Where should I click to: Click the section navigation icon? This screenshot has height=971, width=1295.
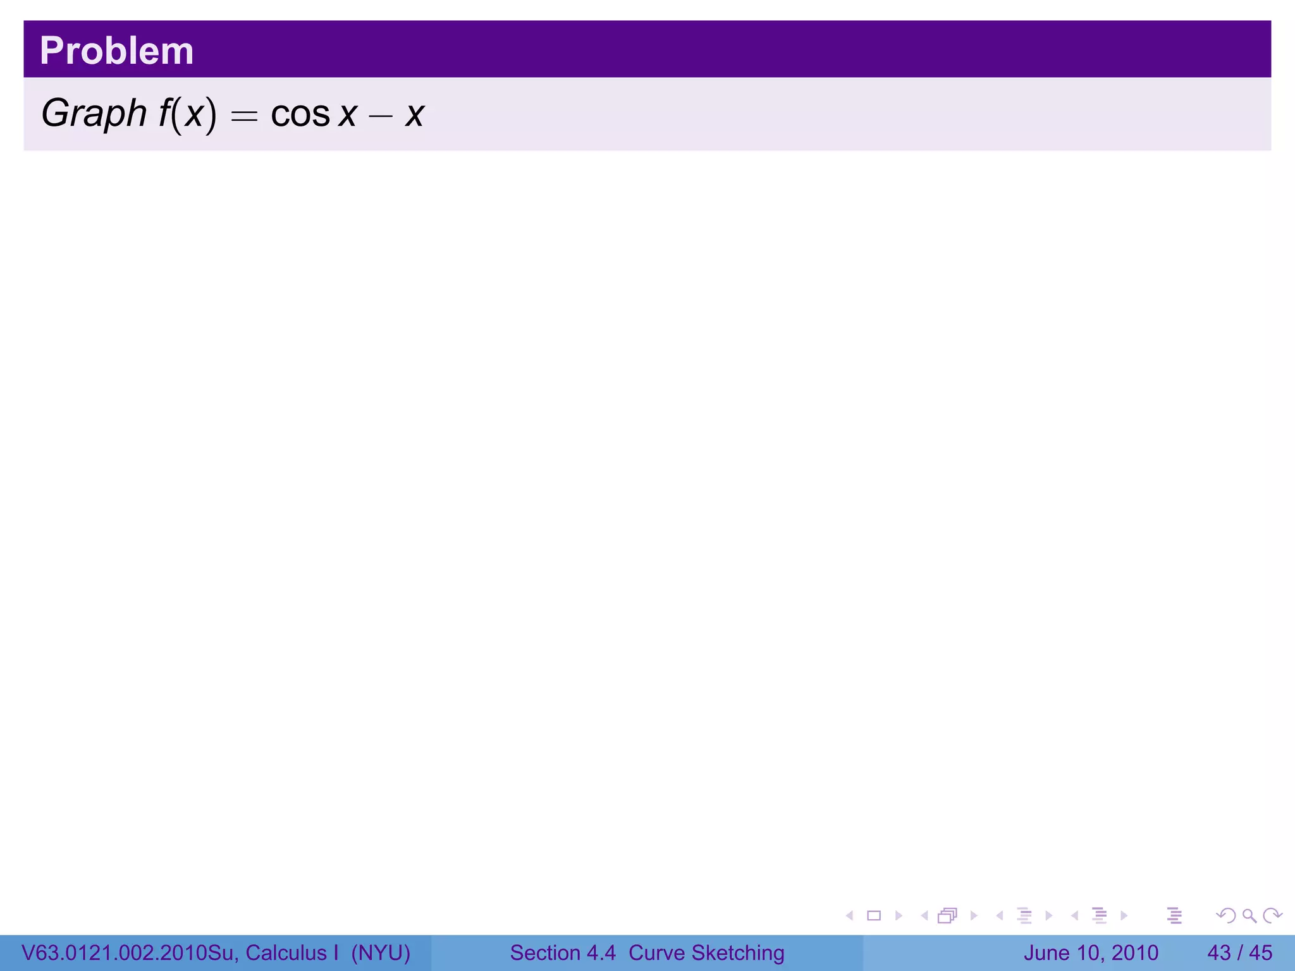1100,915
